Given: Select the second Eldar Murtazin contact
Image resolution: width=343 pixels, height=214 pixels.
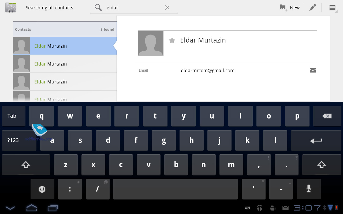Looking at the screenshot, I should 65,64.
